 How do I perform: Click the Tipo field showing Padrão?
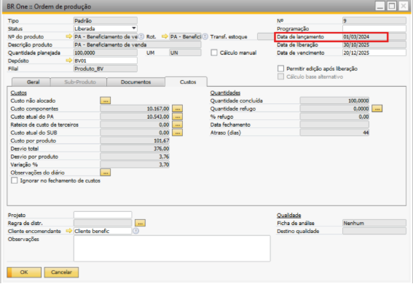coord(106,20)
